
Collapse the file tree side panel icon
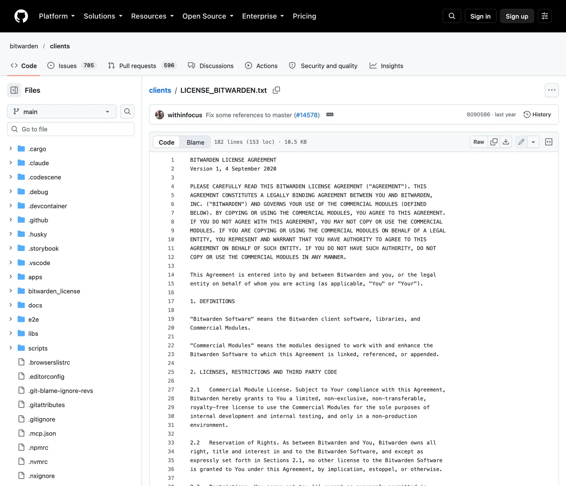[14, 90]
